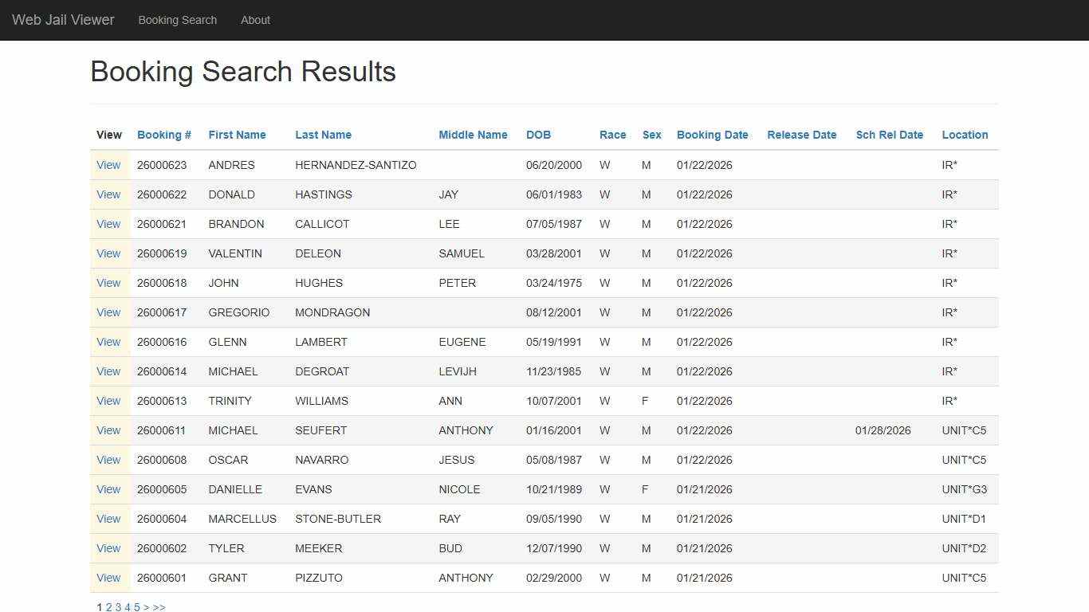1089x612 pixels.
Task: Open the next page with > link
Action: 147,606
